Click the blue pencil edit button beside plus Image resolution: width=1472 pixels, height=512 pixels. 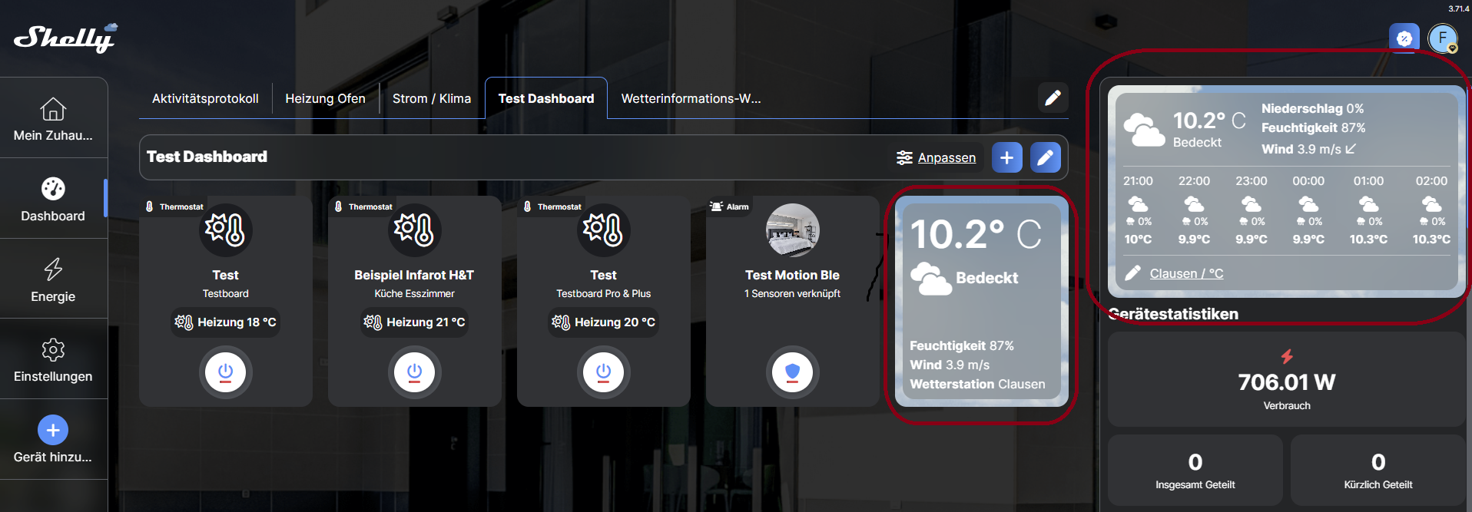(x=1045, y=157)
